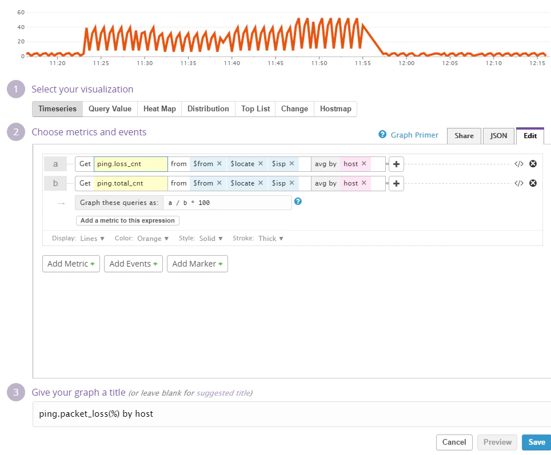
Task: Remove $locate tag in query a
Action: pyautogui.click(x=261, y=164)
